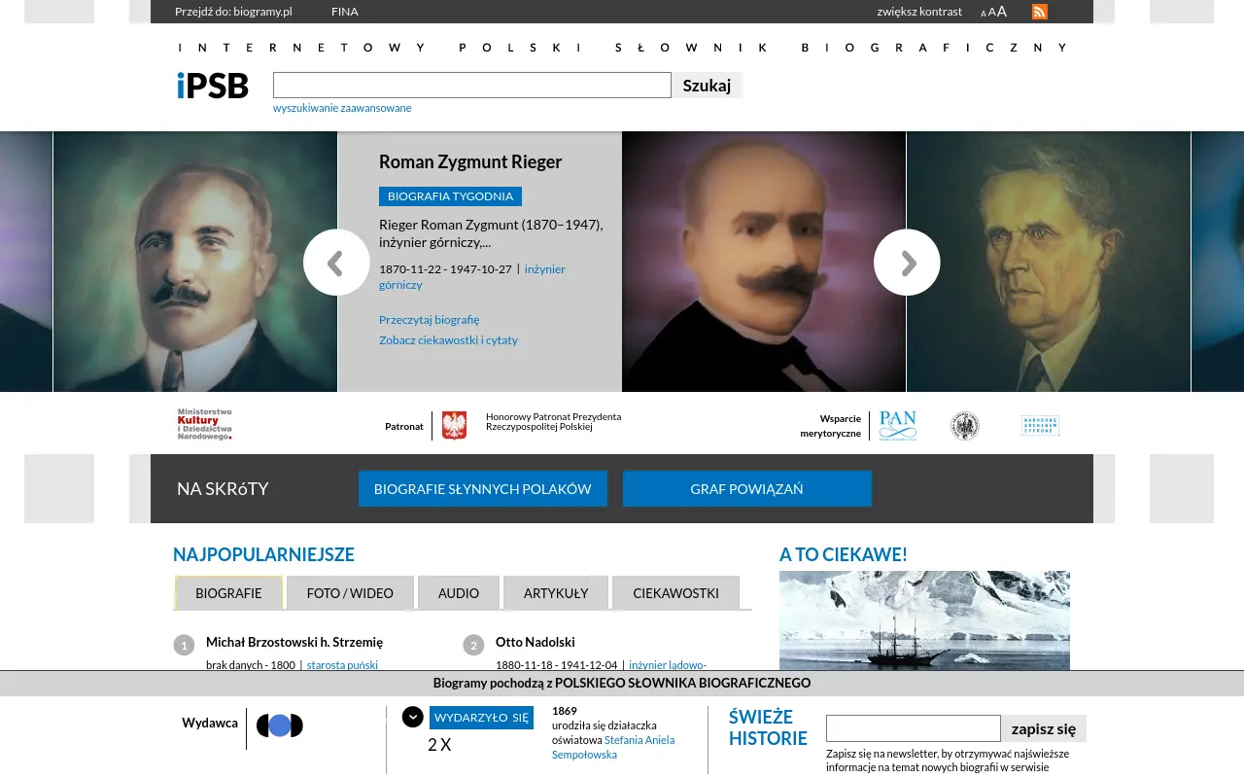Advance carousel with the right arrow
This screenshot has height=778, width=1244.
[907, 262]
